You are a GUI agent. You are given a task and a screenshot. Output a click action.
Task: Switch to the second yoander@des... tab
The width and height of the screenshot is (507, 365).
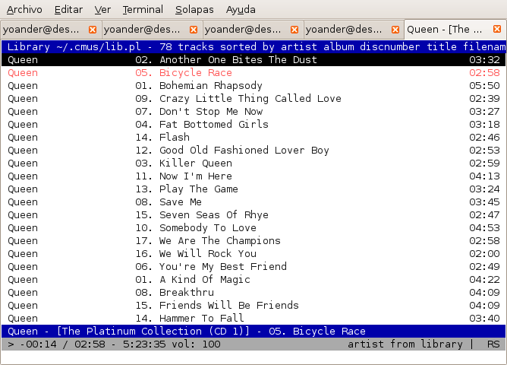coord(152,30)
